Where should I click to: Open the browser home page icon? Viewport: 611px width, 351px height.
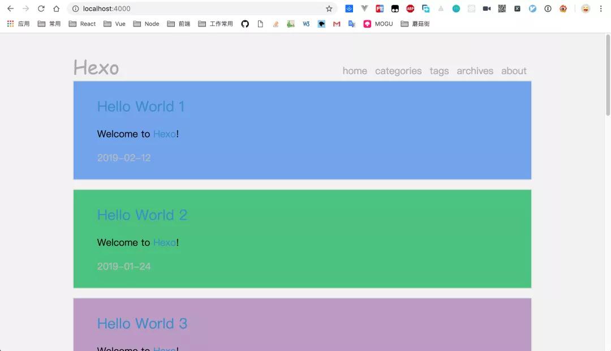tap(57, 8)
